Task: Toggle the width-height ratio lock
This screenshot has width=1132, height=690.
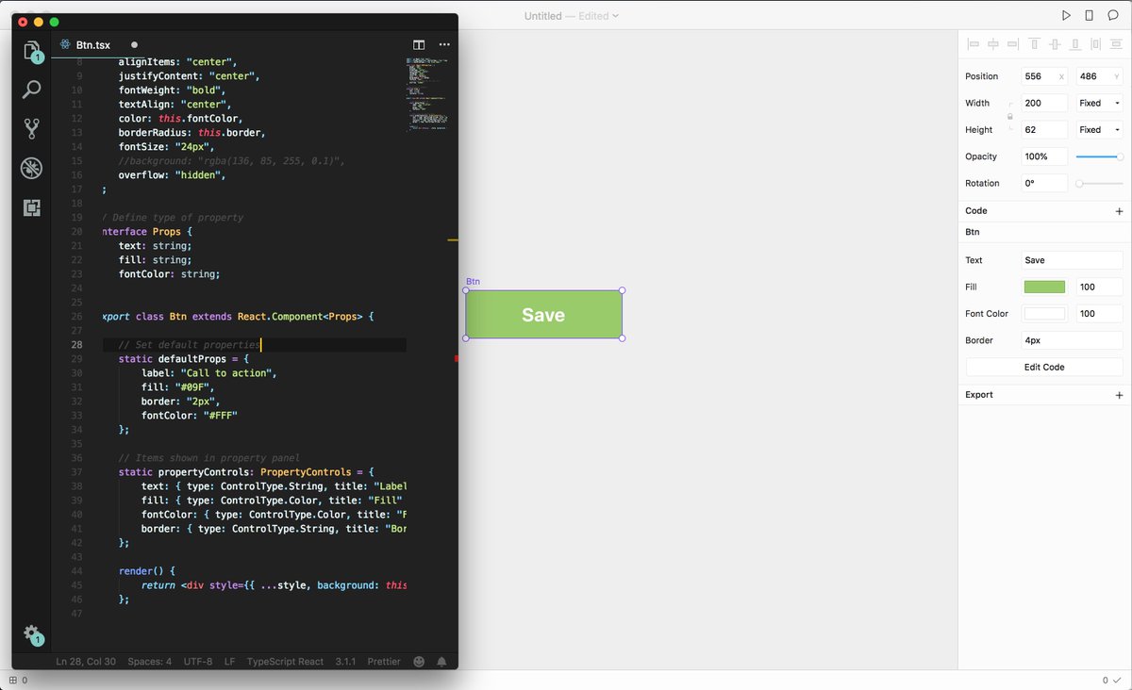Action: 1010,116
